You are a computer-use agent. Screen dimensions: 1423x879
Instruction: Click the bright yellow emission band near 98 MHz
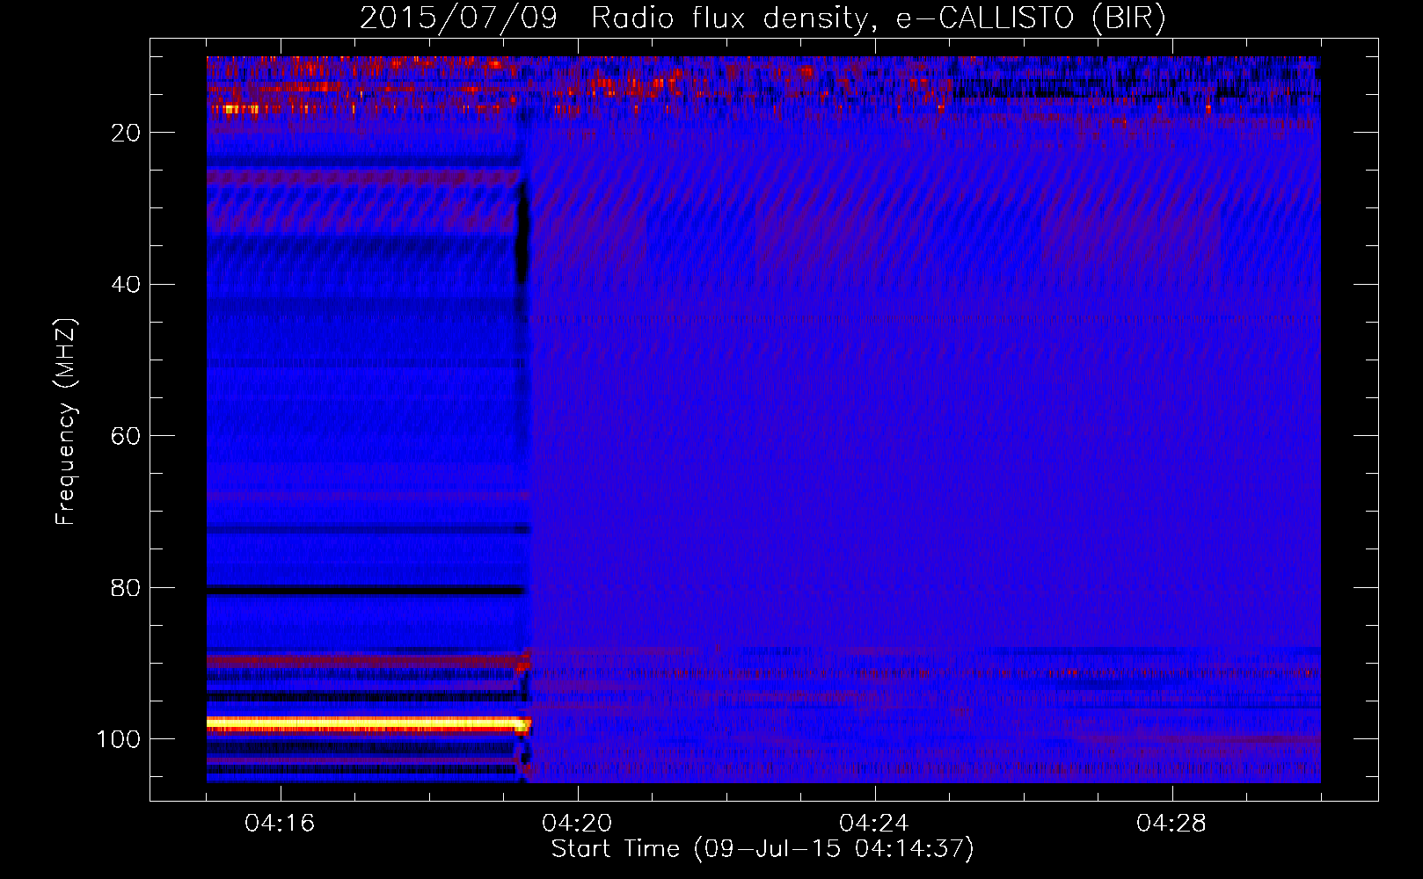(369, 724)
